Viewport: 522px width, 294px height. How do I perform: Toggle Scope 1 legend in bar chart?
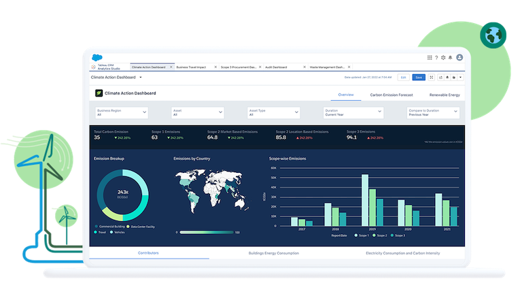(362, 235)
